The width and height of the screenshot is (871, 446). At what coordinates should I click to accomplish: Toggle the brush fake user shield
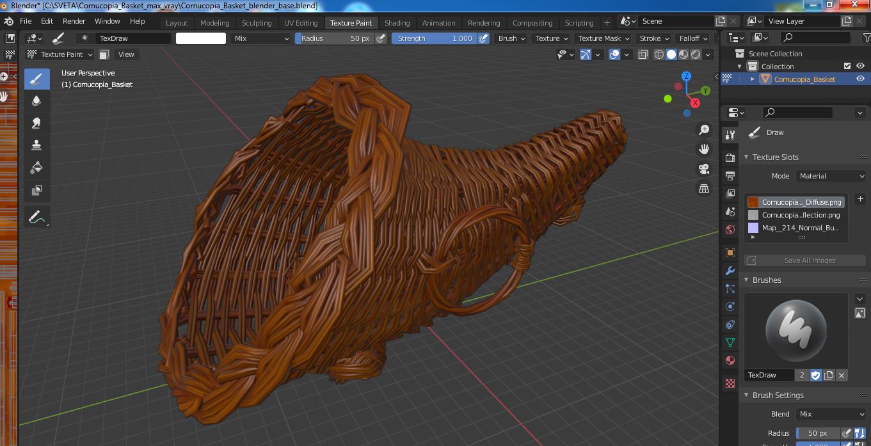click(816, 376)
